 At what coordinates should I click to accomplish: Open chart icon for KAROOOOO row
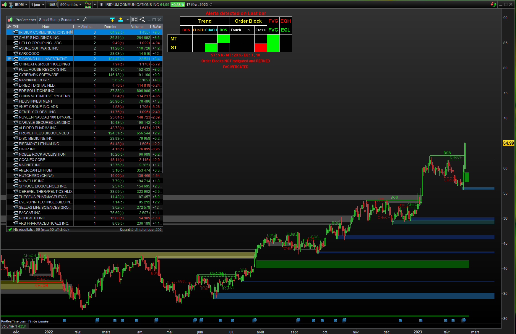pyautogui.click(x=16, y=53)
